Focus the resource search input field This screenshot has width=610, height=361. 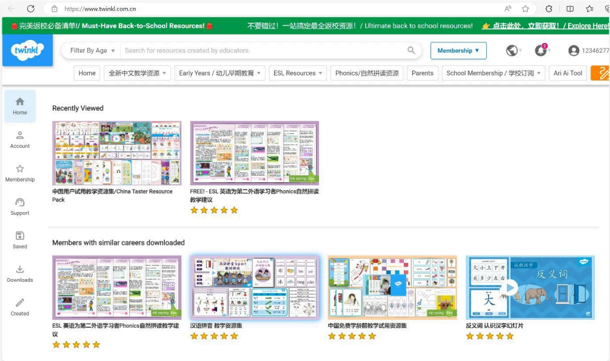click(x=264, y=50)
